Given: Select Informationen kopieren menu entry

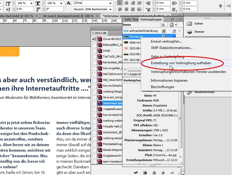Looking at the screenshot, I should (169, 80).
